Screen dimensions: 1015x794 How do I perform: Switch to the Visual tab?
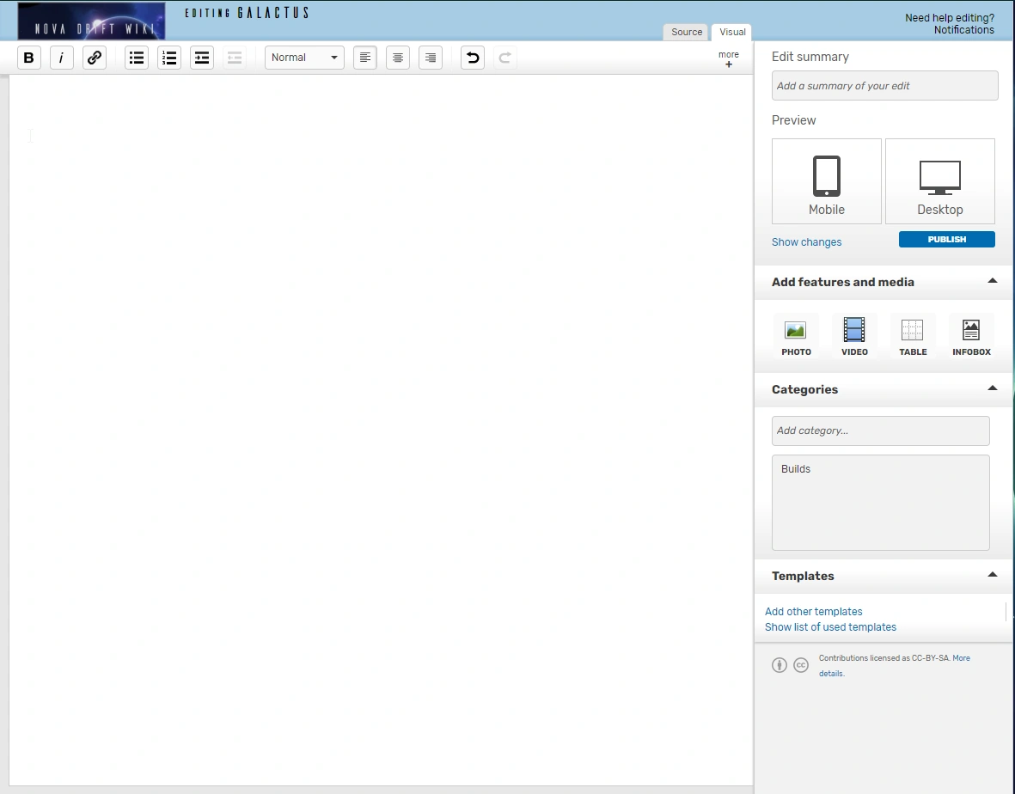coord(732,32)
